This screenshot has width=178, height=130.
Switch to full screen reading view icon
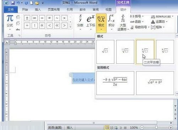pos(112,128)
